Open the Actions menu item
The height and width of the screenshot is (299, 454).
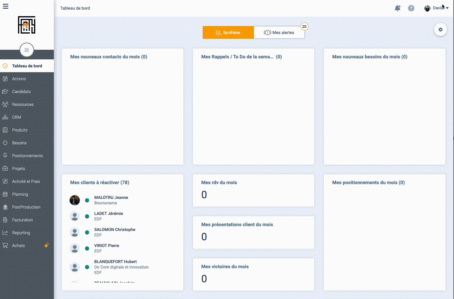pyautogui.click(x=27, y=79)
